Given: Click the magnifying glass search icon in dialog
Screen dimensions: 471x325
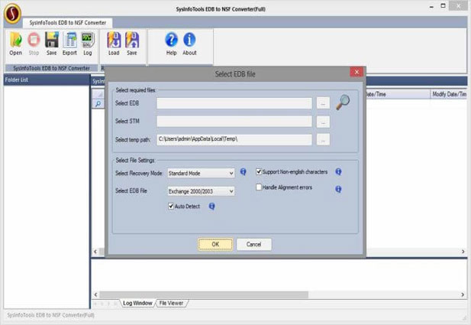Looking at the screenshot, I should pos(343,102).
